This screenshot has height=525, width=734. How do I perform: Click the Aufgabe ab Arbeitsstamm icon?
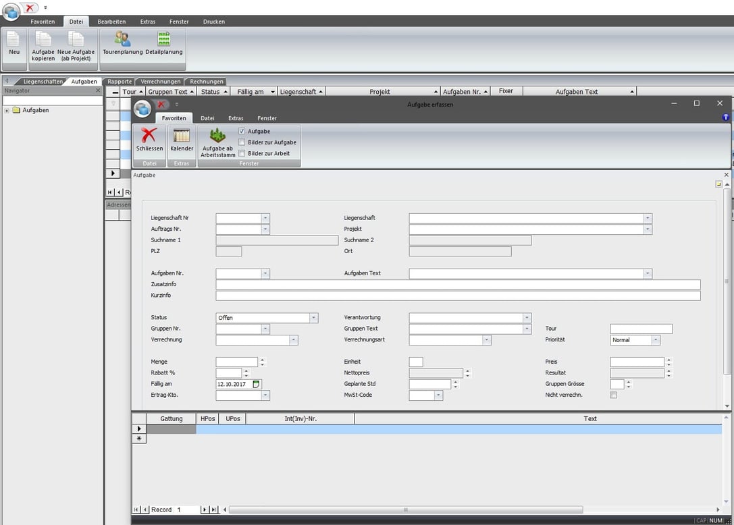pyautogui.click(x=217, y=136)
